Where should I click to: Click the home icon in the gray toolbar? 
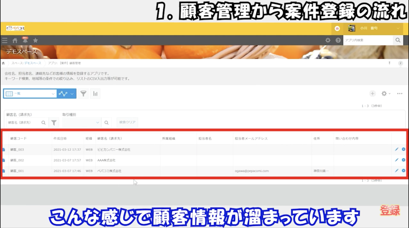pos(14,40)
